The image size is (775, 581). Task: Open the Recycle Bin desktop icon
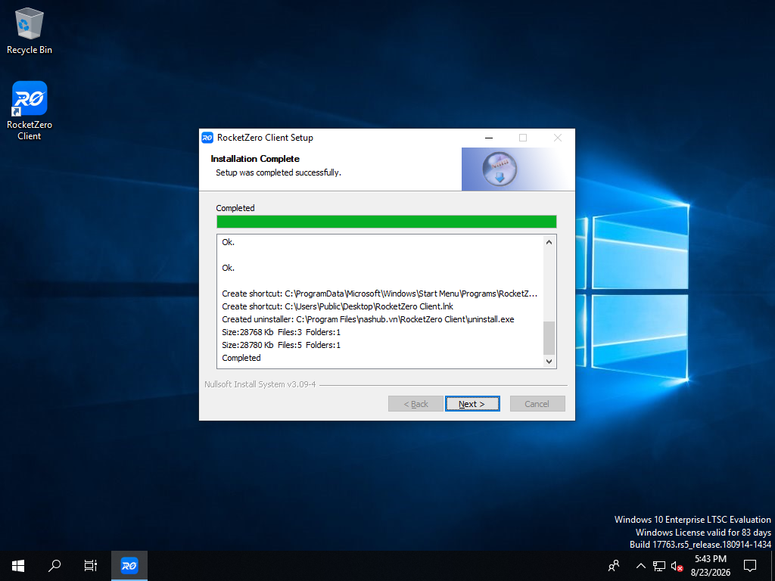coord(30,31)
